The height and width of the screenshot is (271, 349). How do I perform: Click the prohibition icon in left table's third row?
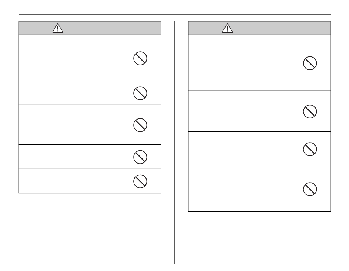(x=140, y=125)
